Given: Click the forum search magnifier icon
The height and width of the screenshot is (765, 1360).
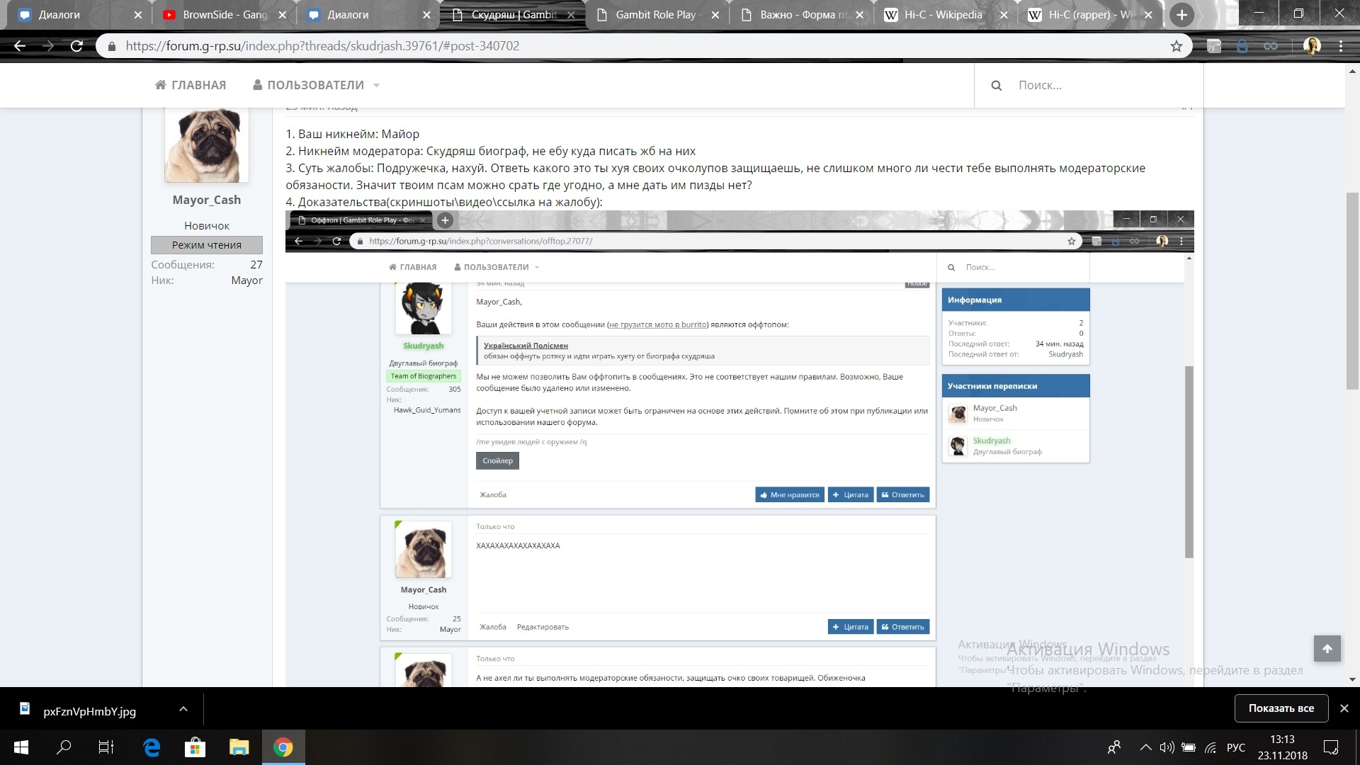Looking at the screenshot, I should click(996, 86).
